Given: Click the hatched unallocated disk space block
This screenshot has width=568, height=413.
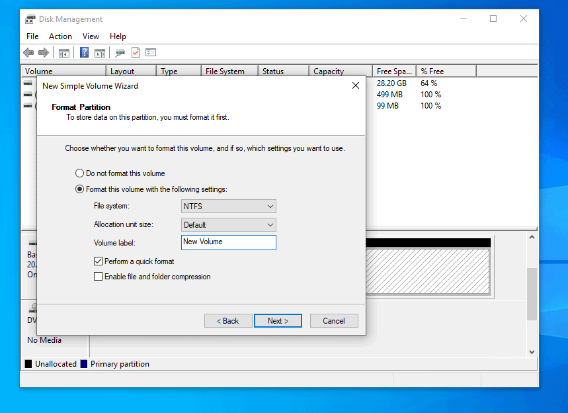Looking at the screenshot, I should point(427,271).
